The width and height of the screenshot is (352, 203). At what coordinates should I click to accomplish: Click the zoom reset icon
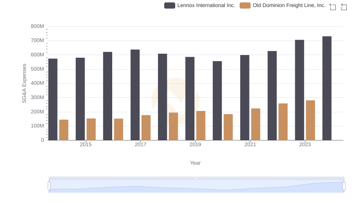[344, 7]
